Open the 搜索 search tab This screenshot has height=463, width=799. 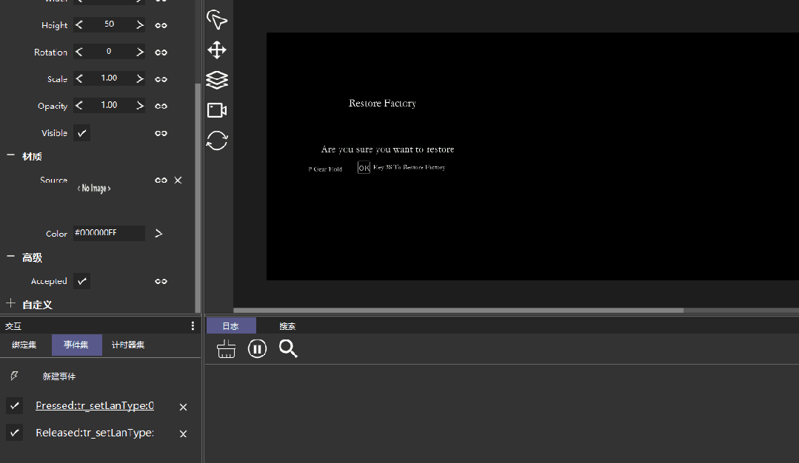point(287,326)
